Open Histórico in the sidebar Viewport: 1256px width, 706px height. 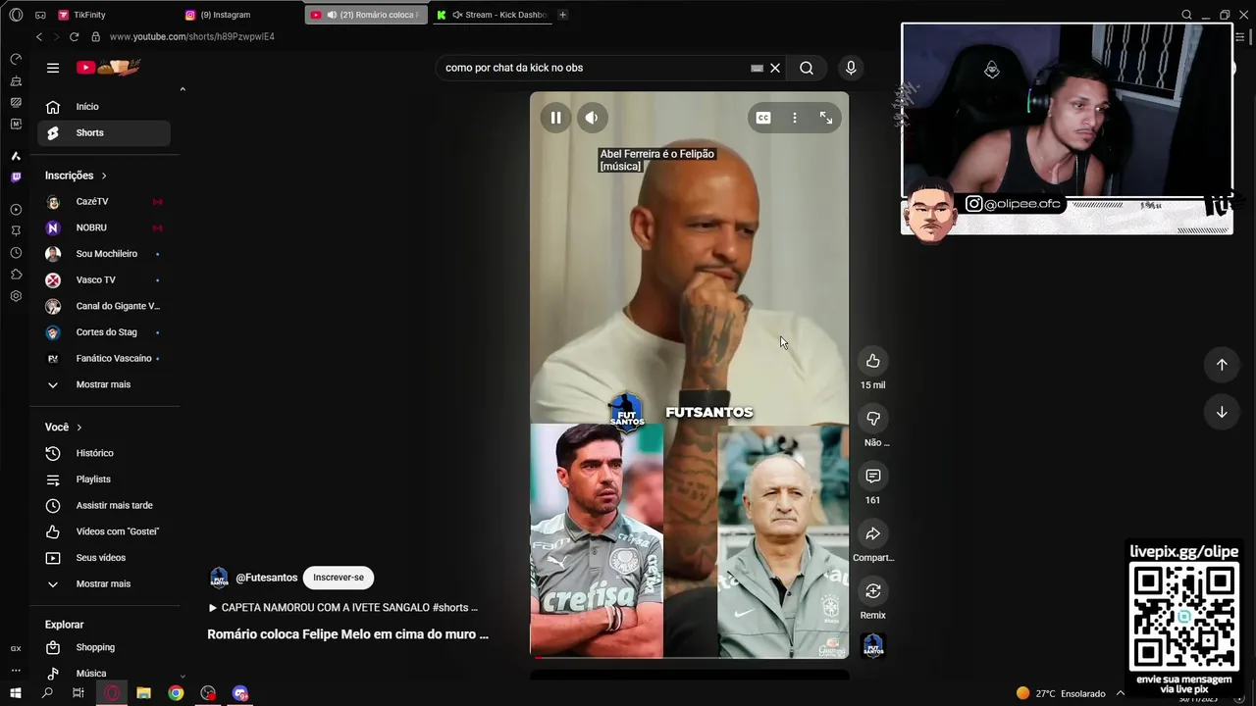pos(103,453)
